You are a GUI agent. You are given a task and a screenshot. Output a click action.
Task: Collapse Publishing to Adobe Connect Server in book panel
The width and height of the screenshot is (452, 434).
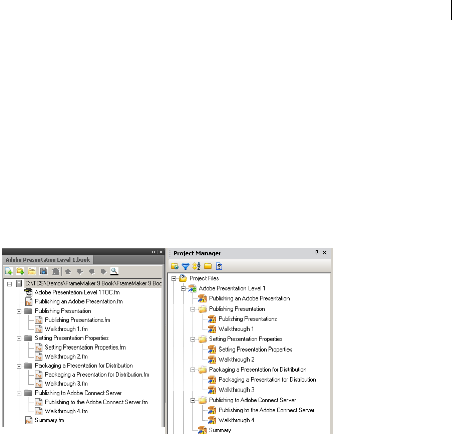click(x=19, y=394)
